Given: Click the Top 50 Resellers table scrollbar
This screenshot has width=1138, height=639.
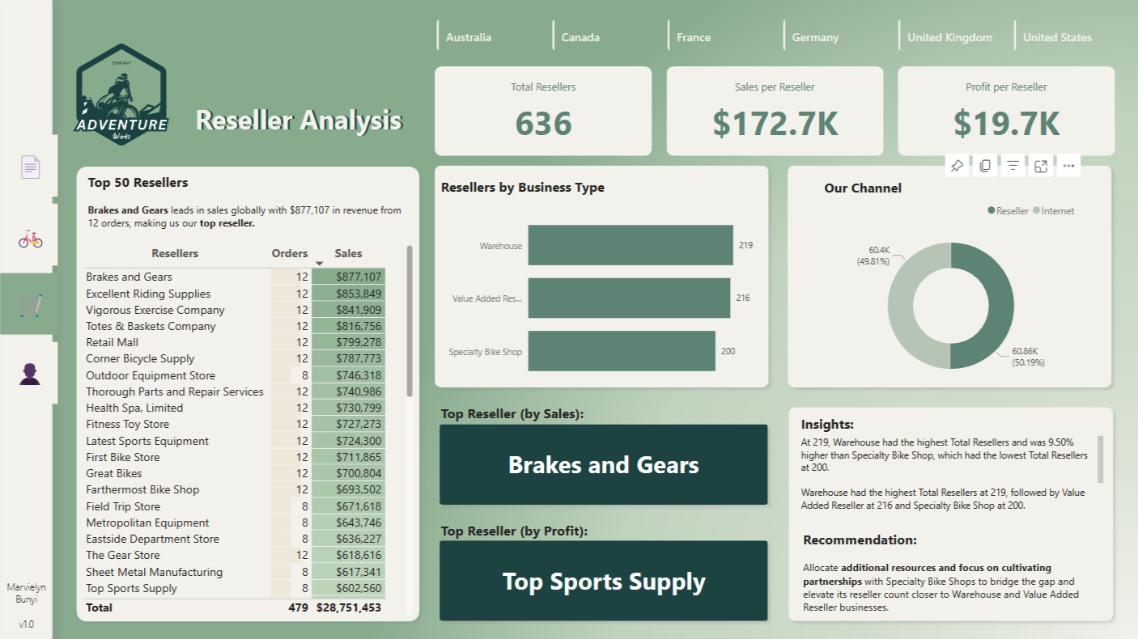Looking at the screenshot, I should tap(410, 321).
